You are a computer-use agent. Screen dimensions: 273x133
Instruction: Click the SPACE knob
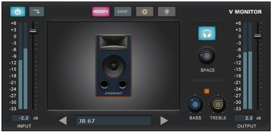(x=207, y=56)
